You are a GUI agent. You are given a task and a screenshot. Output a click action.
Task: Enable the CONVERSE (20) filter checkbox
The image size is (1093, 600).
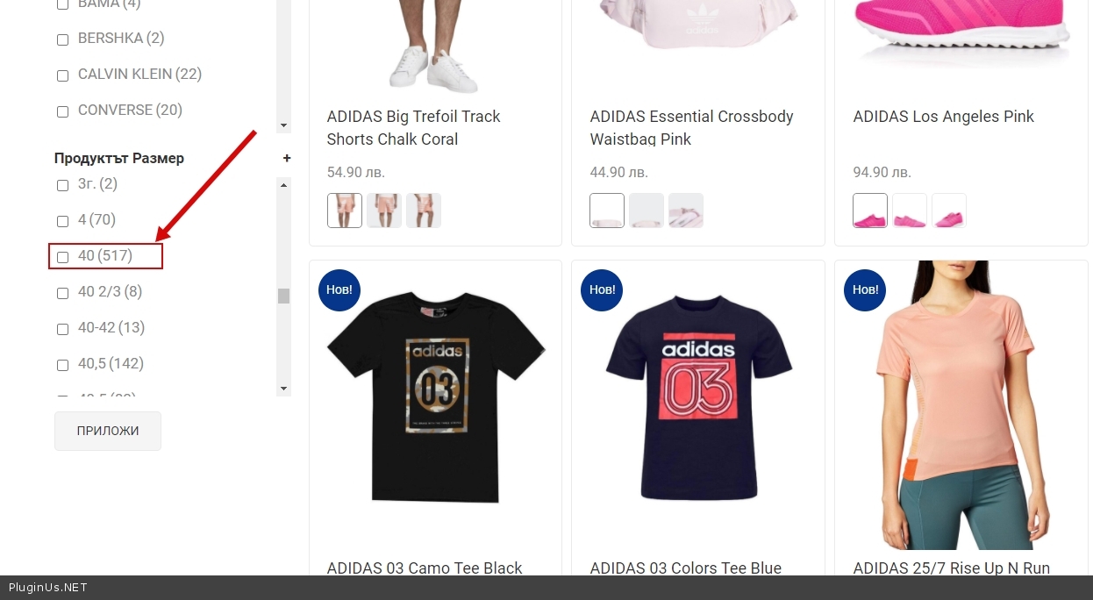[x=62, y=111]
